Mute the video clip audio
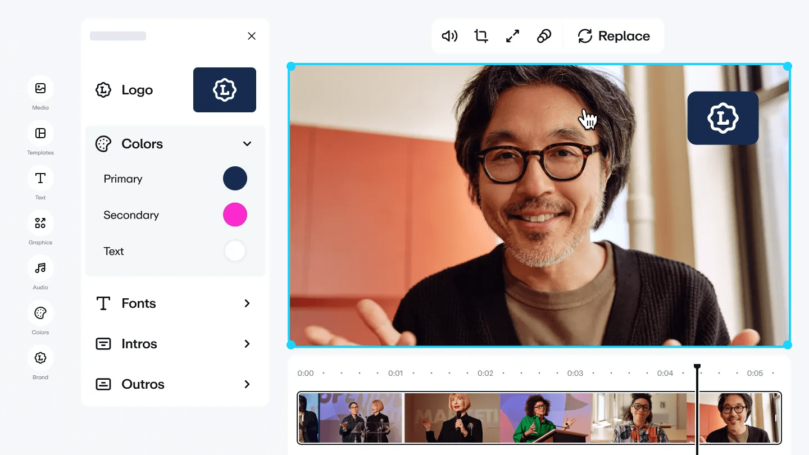The height and width of the screenshot is (455, 809). tap(449, 36)
